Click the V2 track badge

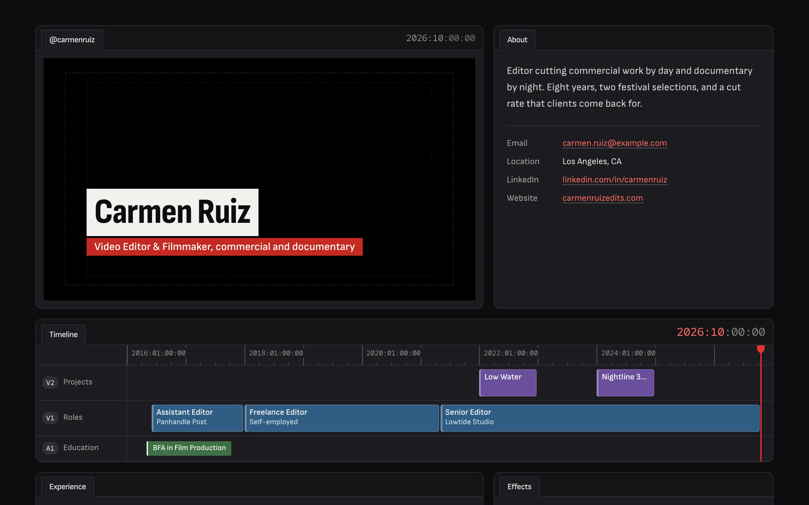coord(50,383)
